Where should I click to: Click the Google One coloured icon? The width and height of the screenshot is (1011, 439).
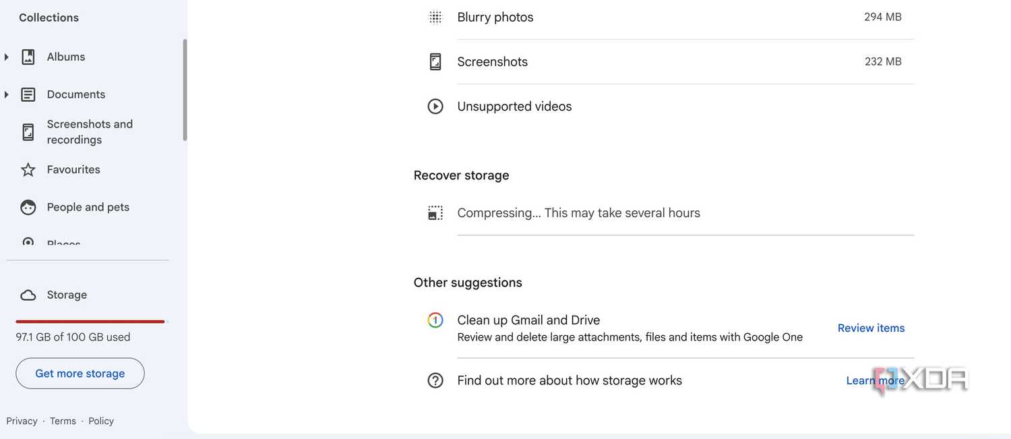point(435,320)
